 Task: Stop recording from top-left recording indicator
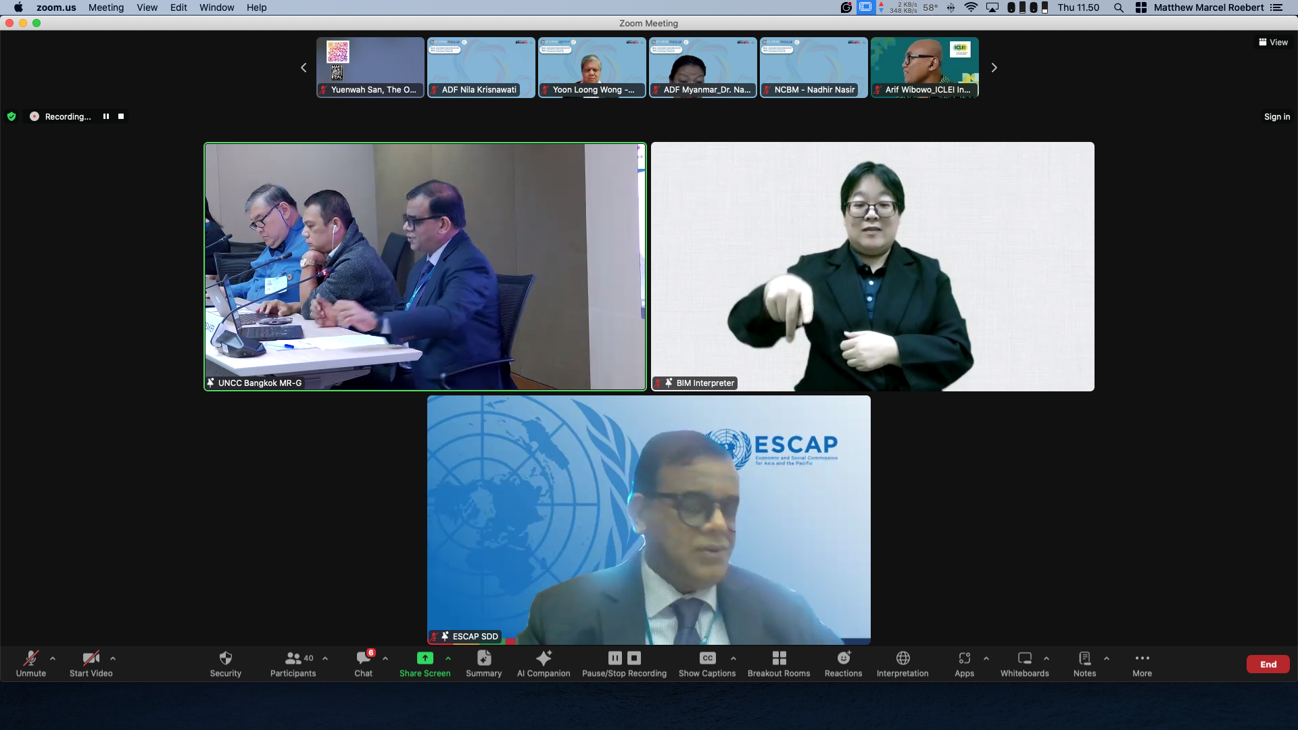coord(121,116)
